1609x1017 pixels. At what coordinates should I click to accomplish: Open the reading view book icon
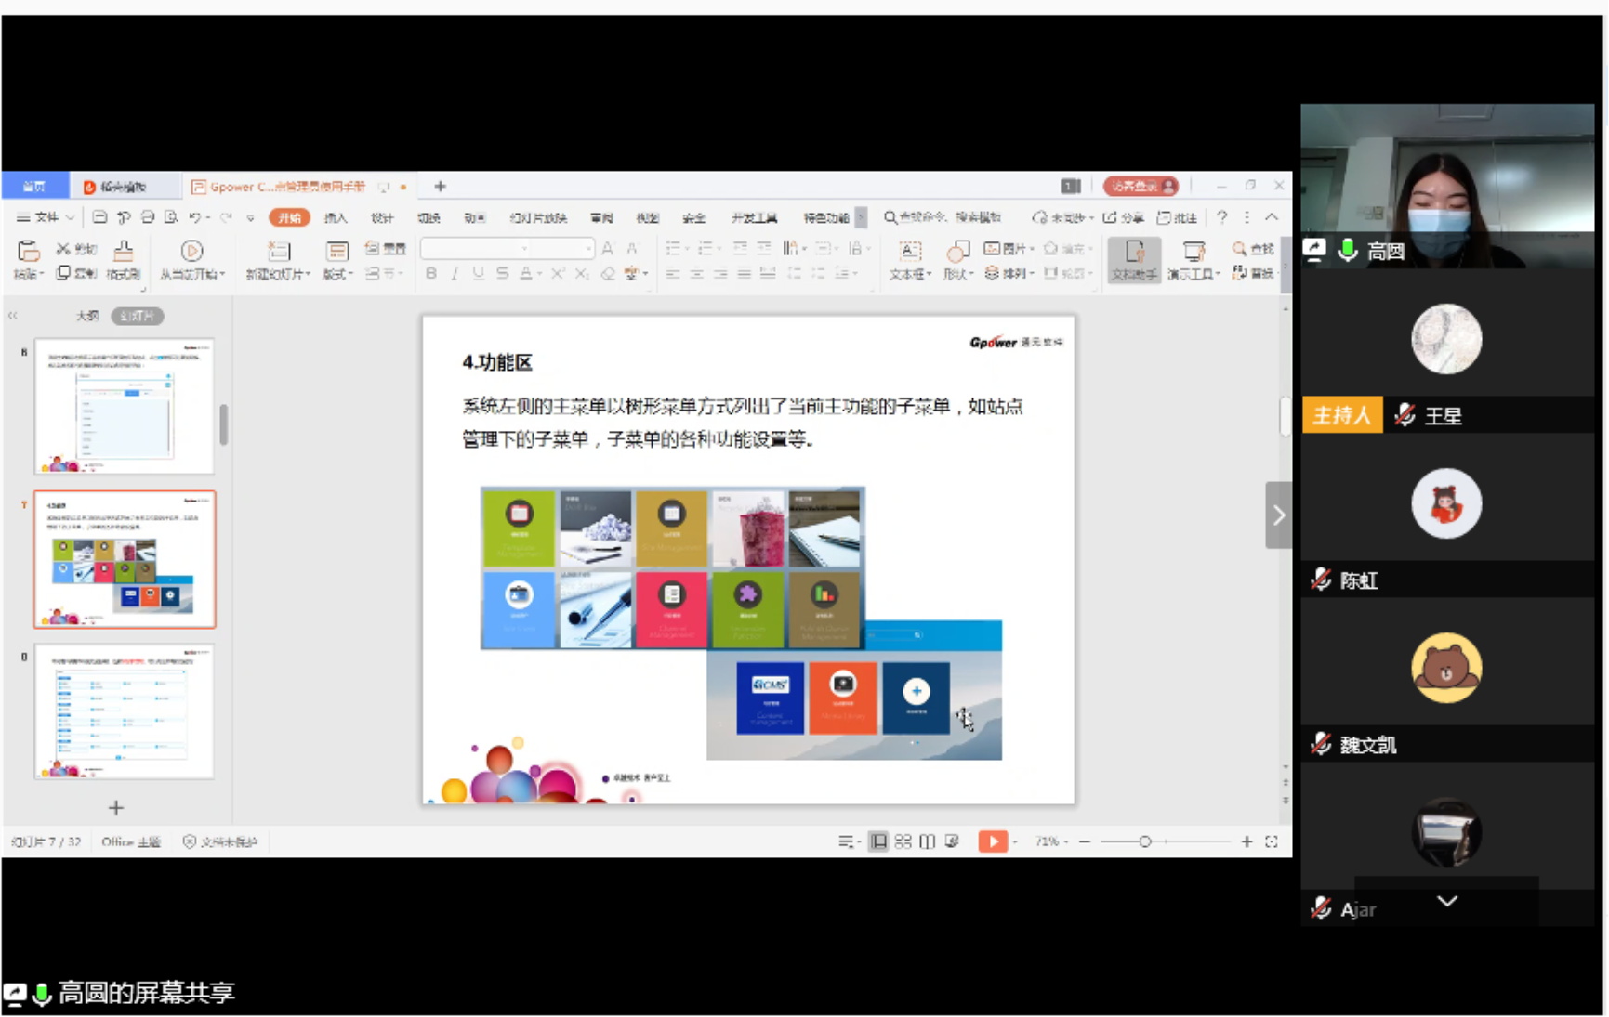point(927,841)
